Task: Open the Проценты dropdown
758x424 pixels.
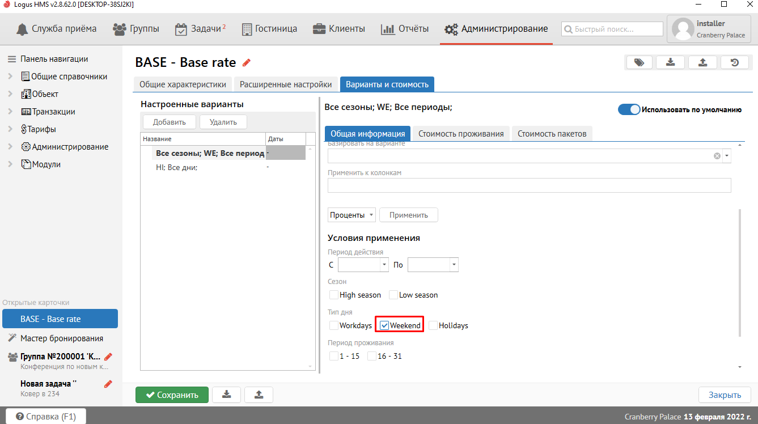Action: point(352,215)
